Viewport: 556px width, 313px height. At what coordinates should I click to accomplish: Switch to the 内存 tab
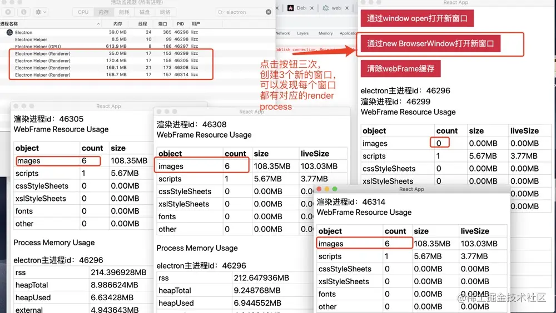click(x=103, y=12)
